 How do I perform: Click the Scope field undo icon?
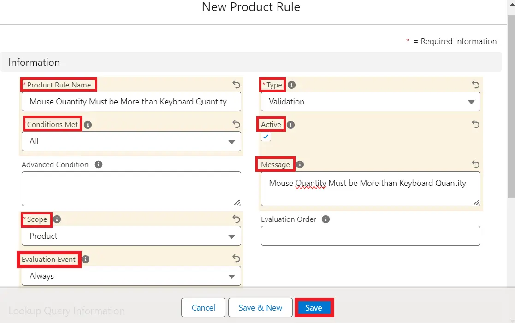pos(236,219)
